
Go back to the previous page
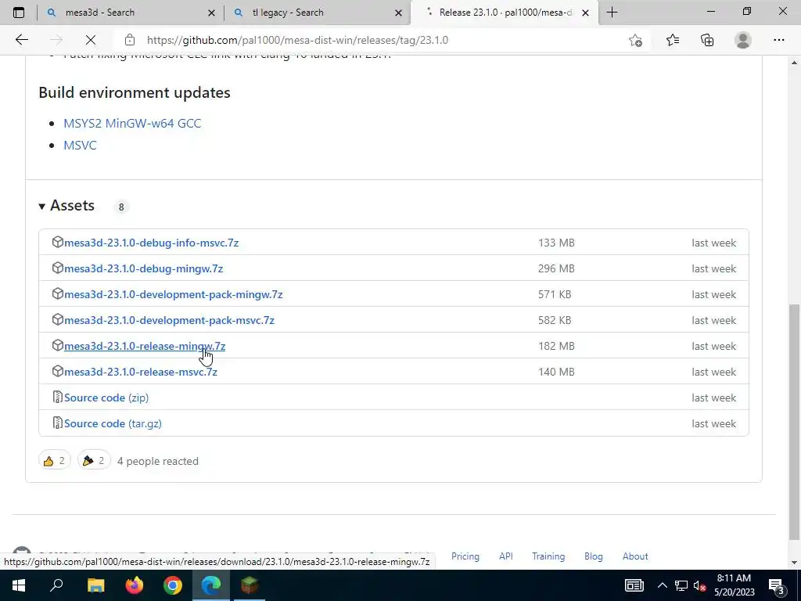(x=21, y=40)
